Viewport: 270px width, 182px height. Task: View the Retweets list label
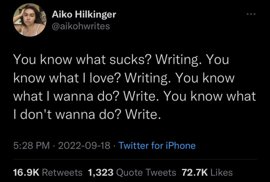(x=62, y=173)
